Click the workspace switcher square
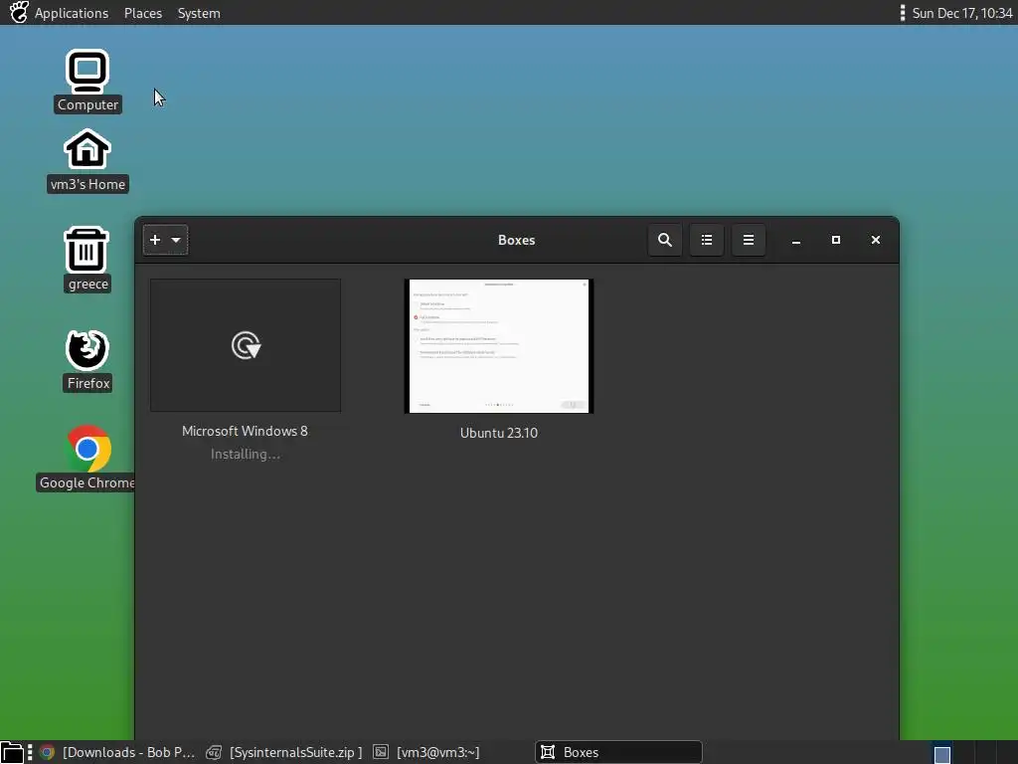1018x764 pixels. click(942, 754)
